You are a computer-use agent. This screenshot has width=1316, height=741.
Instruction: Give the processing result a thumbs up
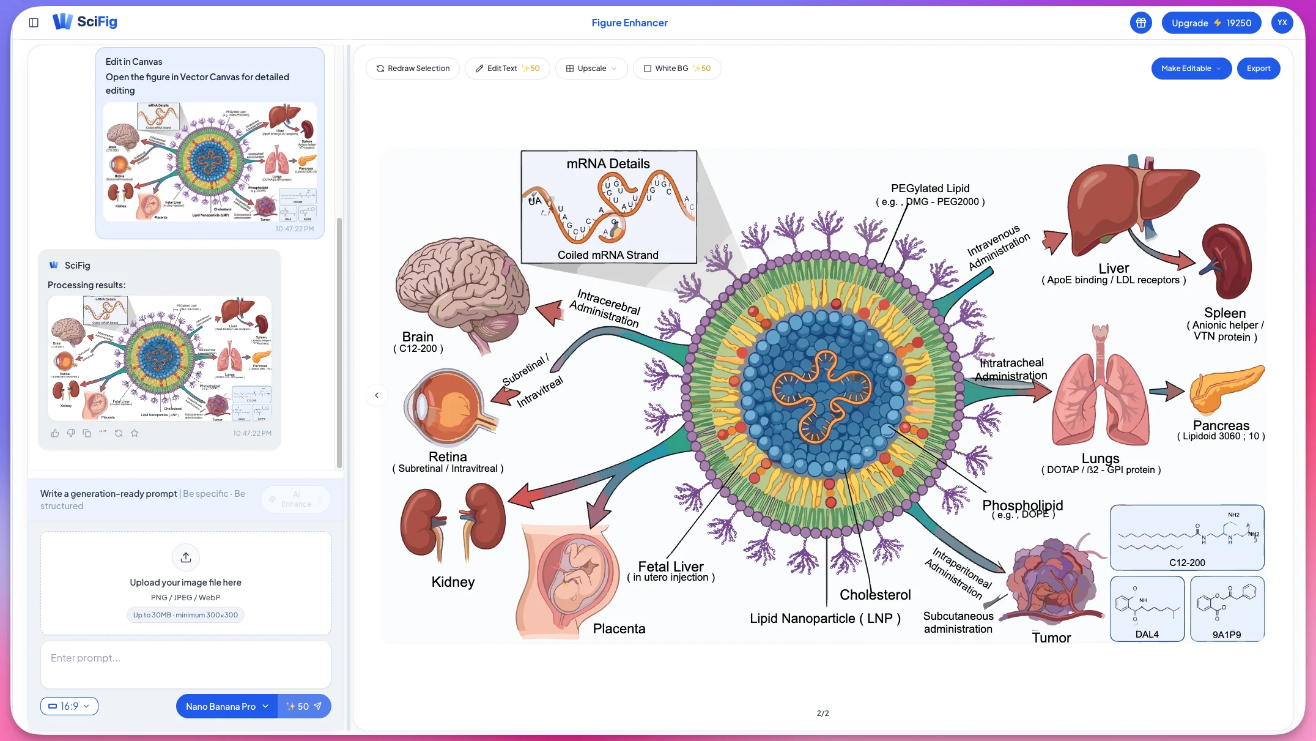pos(54,433)
